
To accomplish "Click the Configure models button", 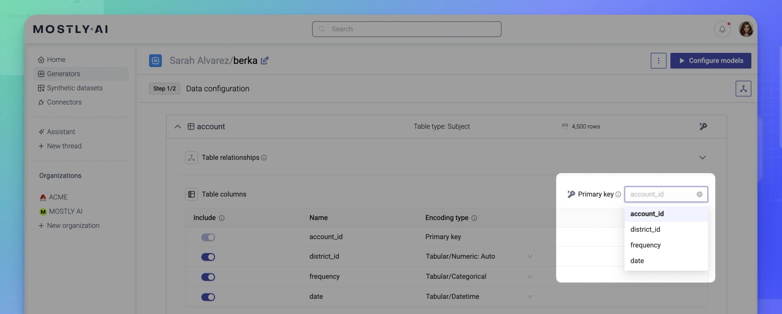I will point(710,61).
